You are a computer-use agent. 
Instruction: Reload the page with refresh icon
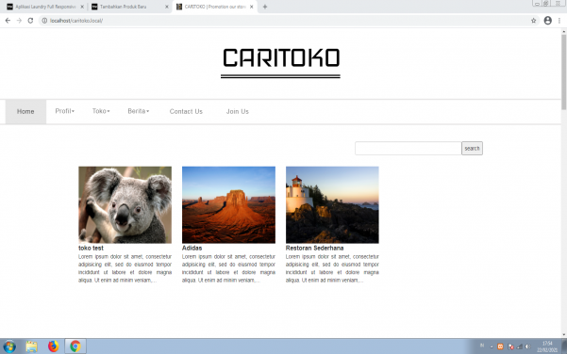tap(30, 21)
